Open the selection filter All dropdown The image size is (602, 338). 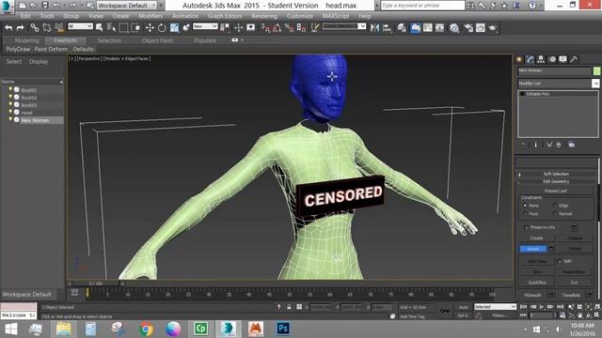point(80,26)
